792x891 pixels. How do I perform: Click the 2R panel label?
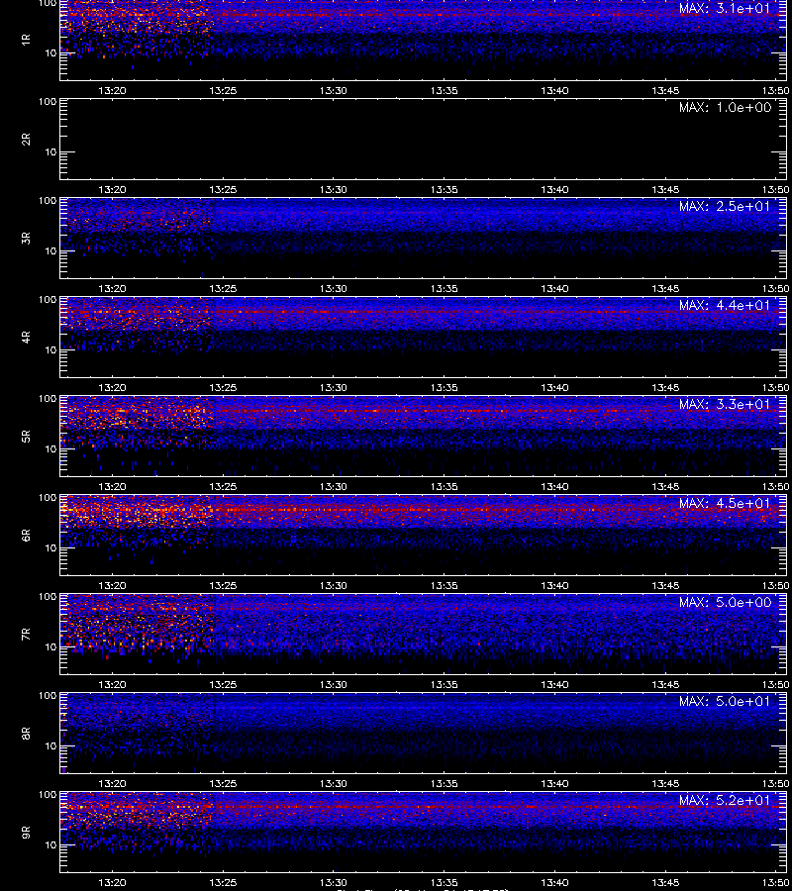tap(26, 140)
